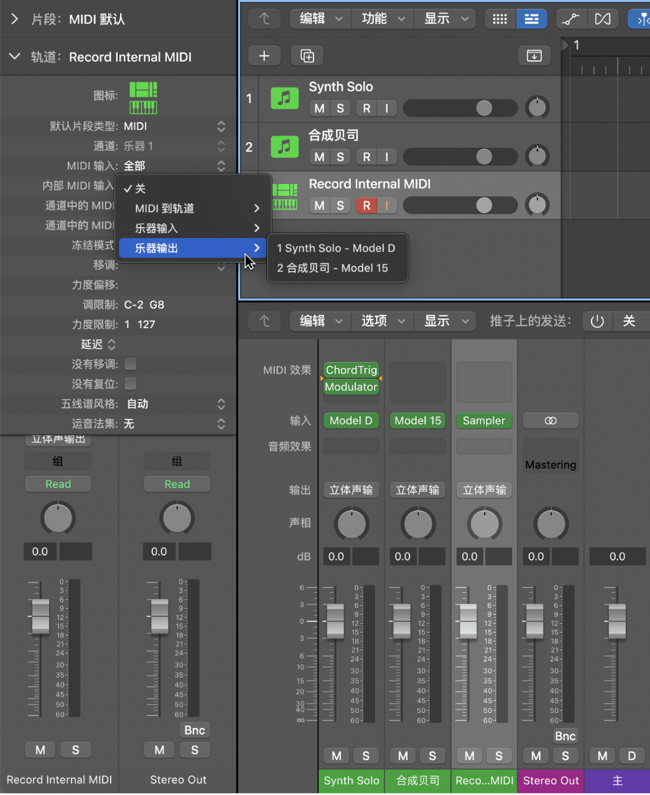650x795 pixels.
Task: Toggle record arm on Record Internal MIDI
Action: pyautogui.click(x=366, y=205)
